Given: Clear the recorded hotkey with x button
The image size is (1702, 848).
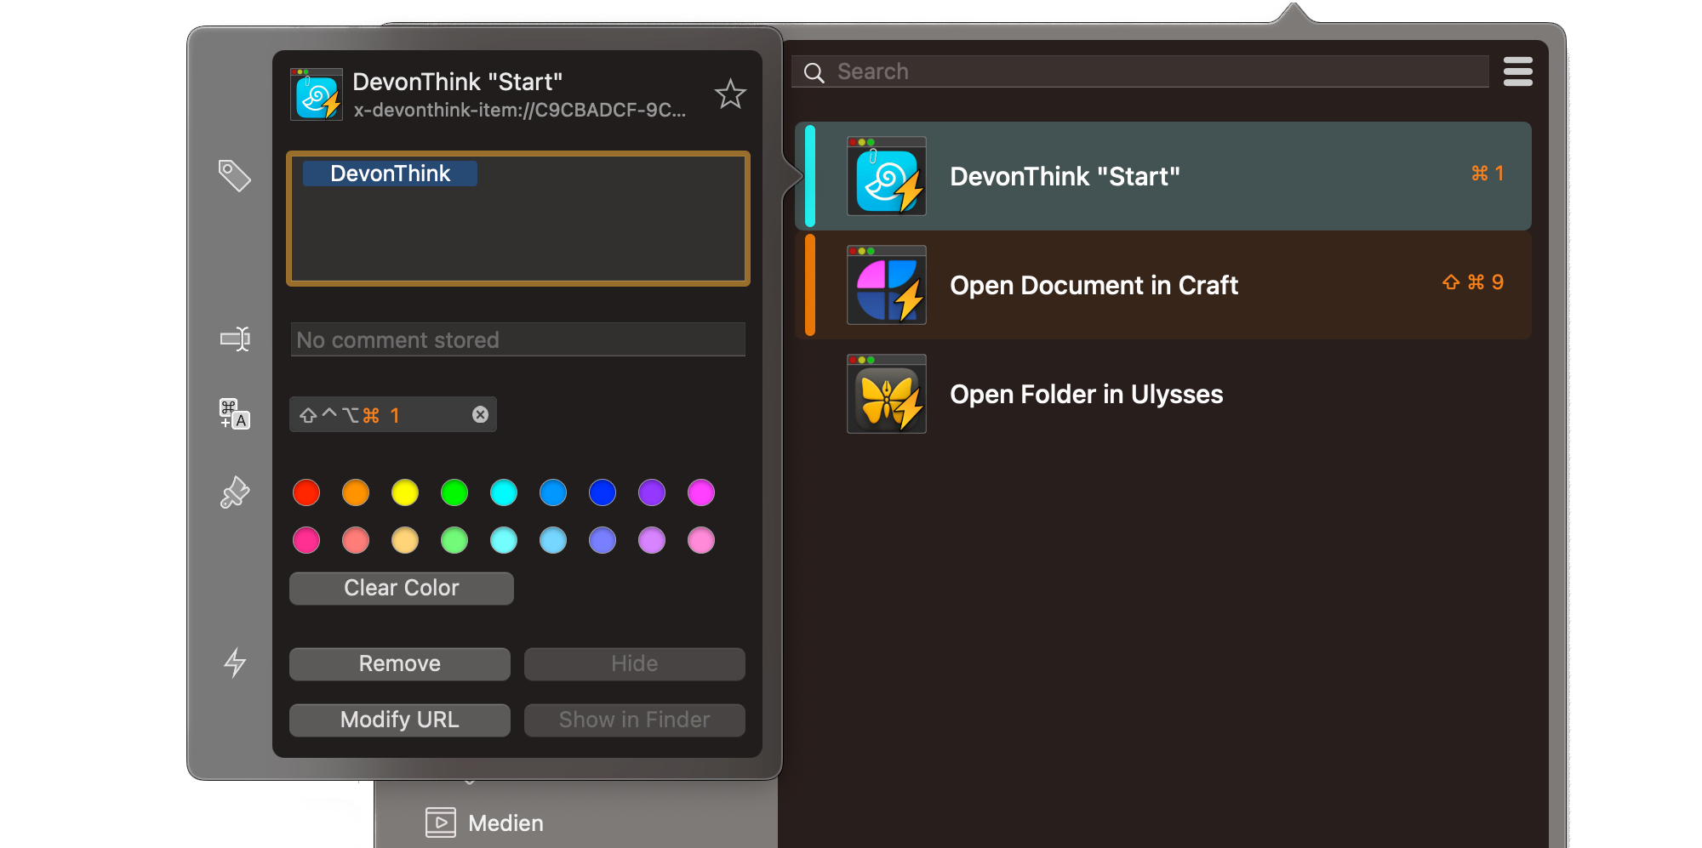Looking at the screenshot, I should (481, 414).
